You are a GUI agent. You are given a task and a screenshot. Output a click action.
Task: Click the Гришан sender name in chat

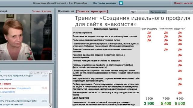click(x=7, y=84)
